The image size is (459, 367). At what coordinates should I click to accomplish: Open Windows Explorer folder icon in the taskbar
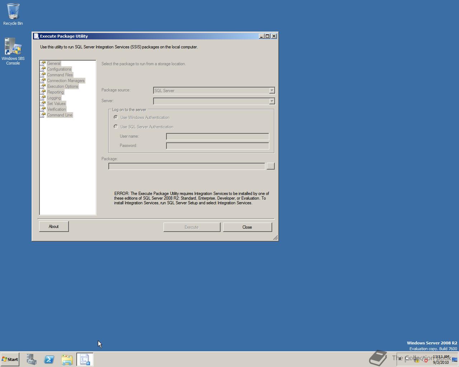point(67,359)
